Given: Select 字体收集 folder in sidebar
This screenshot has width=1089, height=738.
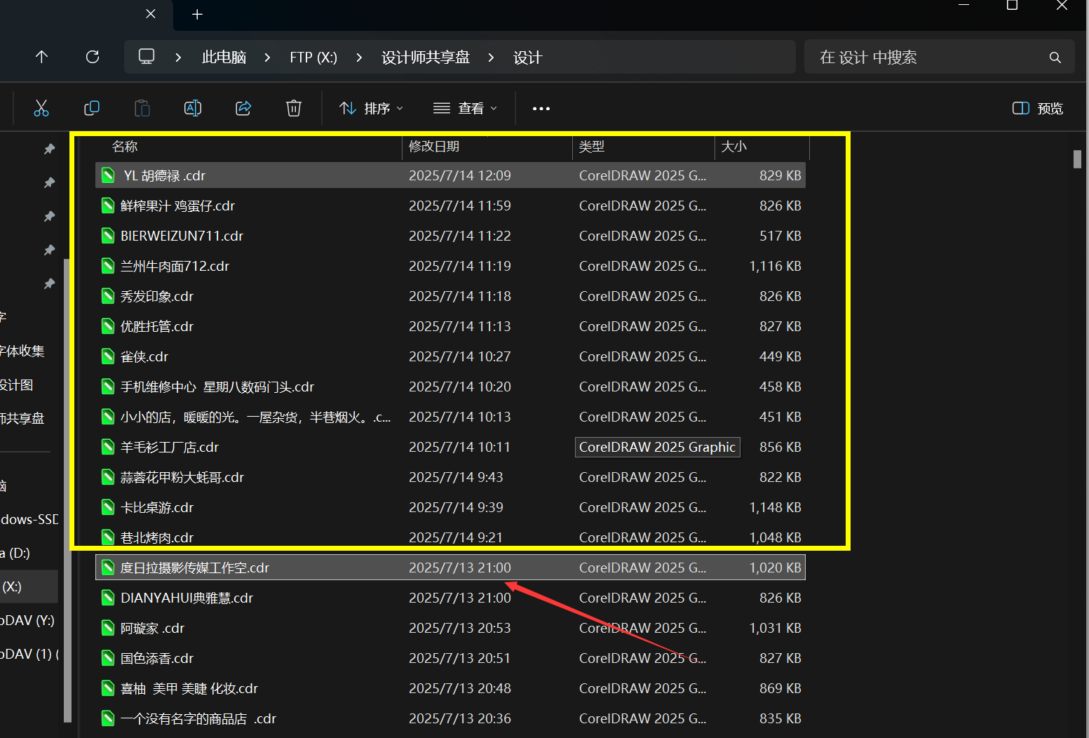Looking at the screenshot, I should coord(29,351).
